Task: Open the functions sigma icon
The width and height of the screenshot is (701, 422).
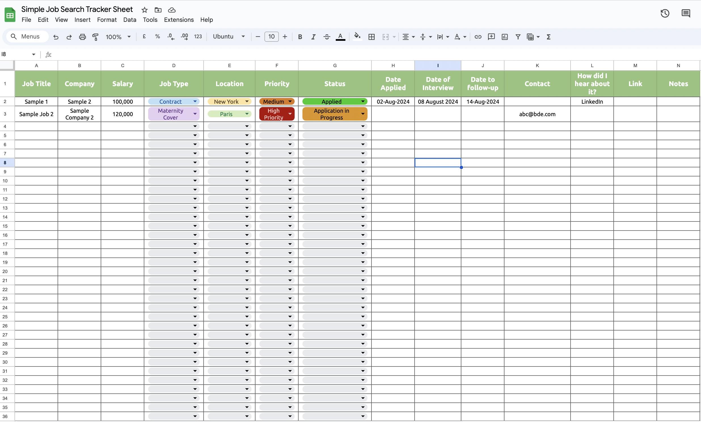Action: [549, 37]
